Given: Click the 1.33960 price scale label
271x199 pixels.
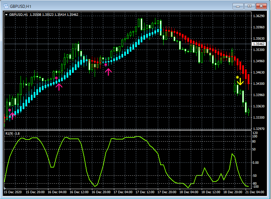Looking at the screenshot, I should click(x=259, y=95).
